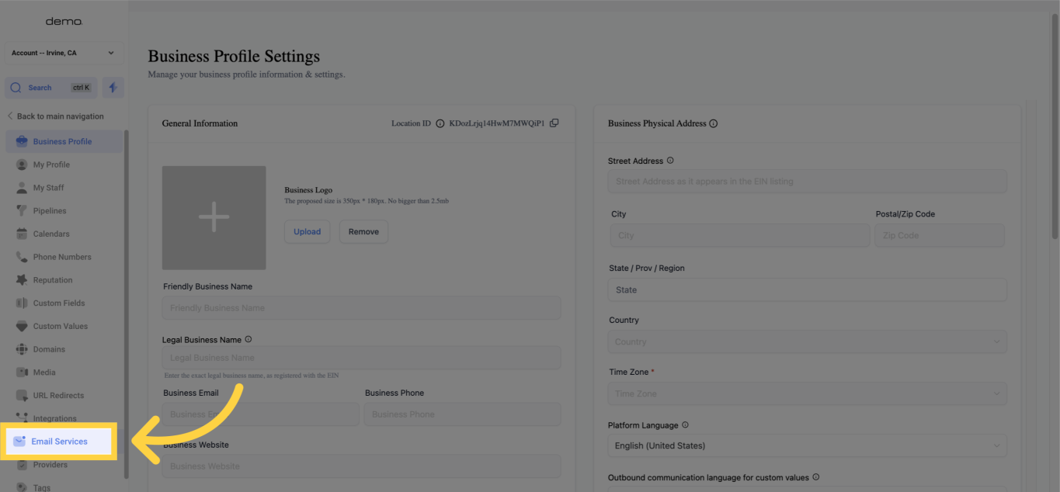Click the page vertical scrollbar

(x=1054, y=126)
